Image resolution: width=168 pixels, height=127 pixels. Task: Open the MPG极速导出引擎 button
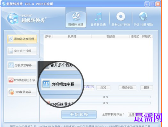pos(22,80)
